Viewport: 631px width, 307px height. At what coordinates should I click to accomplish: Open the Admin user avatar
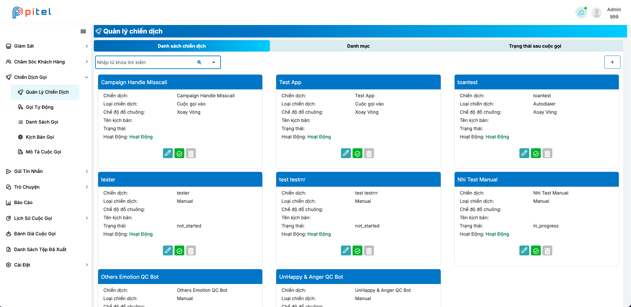[597, 13]
